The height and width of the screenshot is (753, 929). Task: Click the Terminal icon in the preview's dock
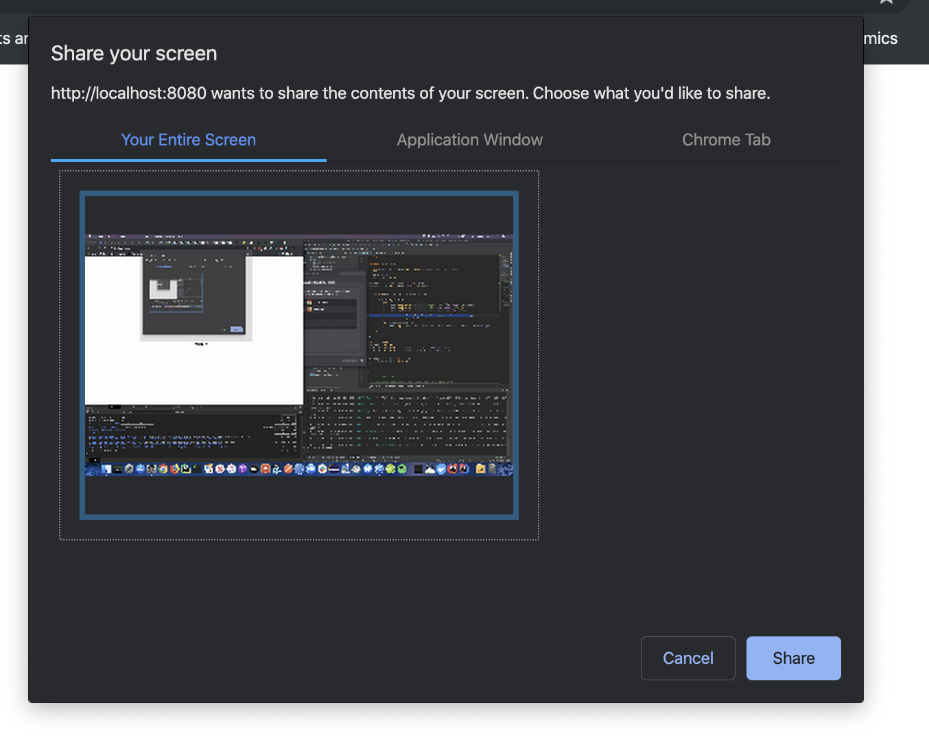[117, 469]
